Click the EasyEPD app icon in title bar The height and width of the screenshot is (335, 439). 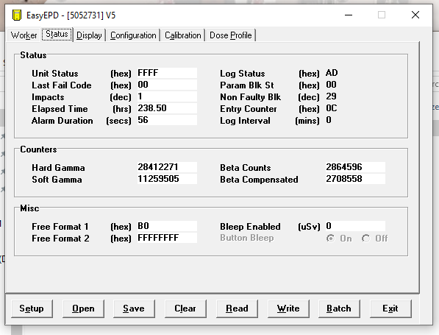click(x=17, y=15)
